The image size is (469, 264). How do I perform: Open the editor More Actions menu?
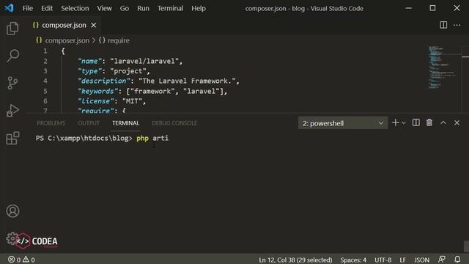pyautogui.click(x=457, y=25)
